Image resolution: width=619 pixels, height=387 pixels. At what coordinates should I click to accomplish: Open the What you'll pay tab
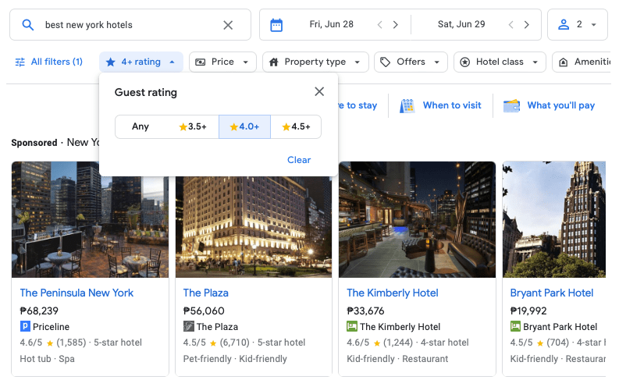549,105
